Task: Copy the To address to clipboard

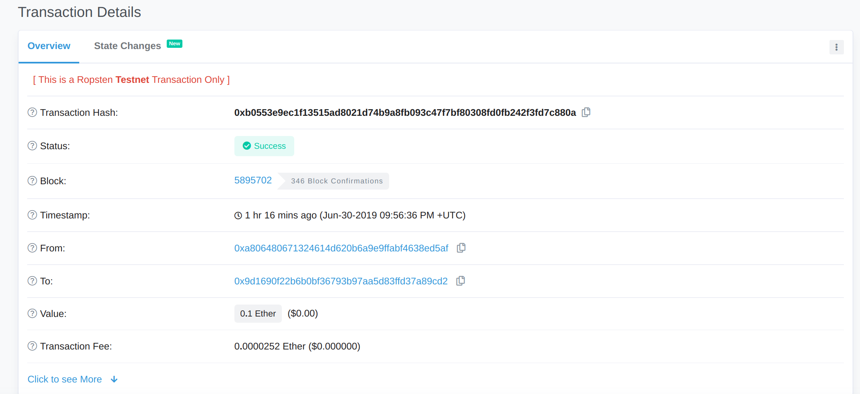Action: pos(461,281)
